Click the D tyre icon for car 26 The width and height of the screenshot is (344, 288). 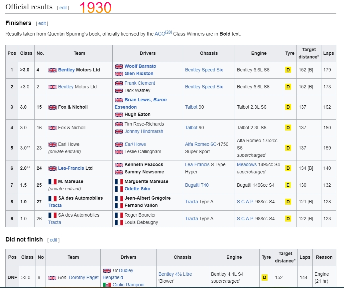[x=288, y=219]
